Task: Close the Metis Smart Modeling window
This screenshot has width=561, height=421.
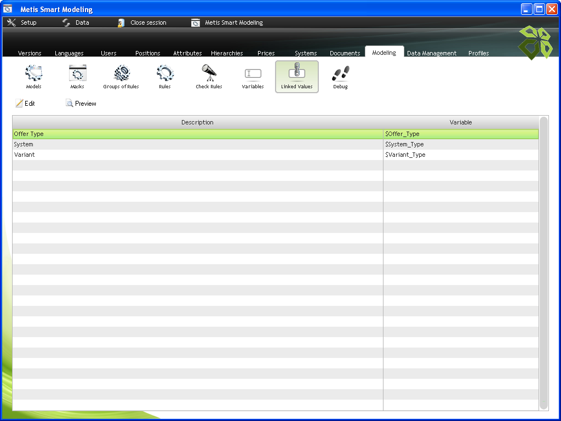Action: click(552, 9)
